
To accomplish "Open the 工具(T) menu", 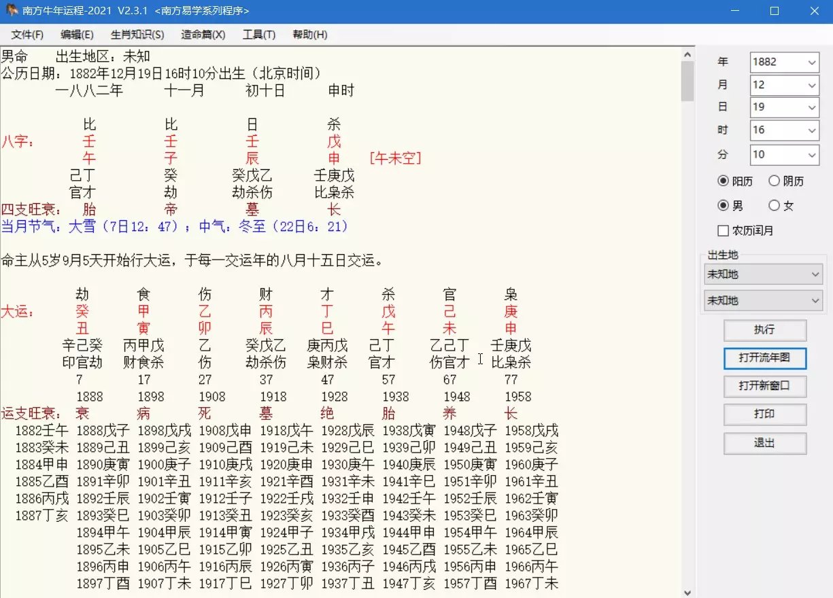I will coord(258,35).
